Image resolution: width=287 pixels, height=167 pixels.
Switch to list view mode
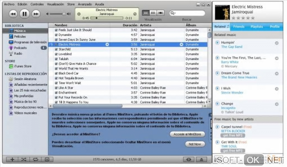(x=146, y=13)
